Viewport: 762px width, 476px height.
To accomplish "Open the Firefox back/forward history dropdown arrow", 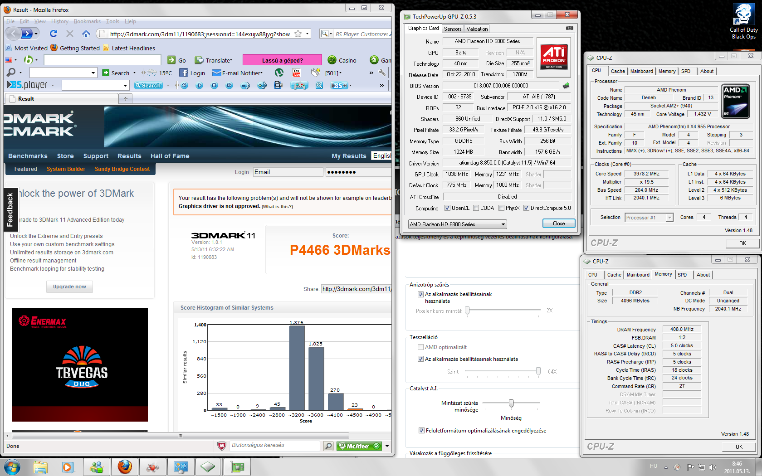I will coord(36,34).
